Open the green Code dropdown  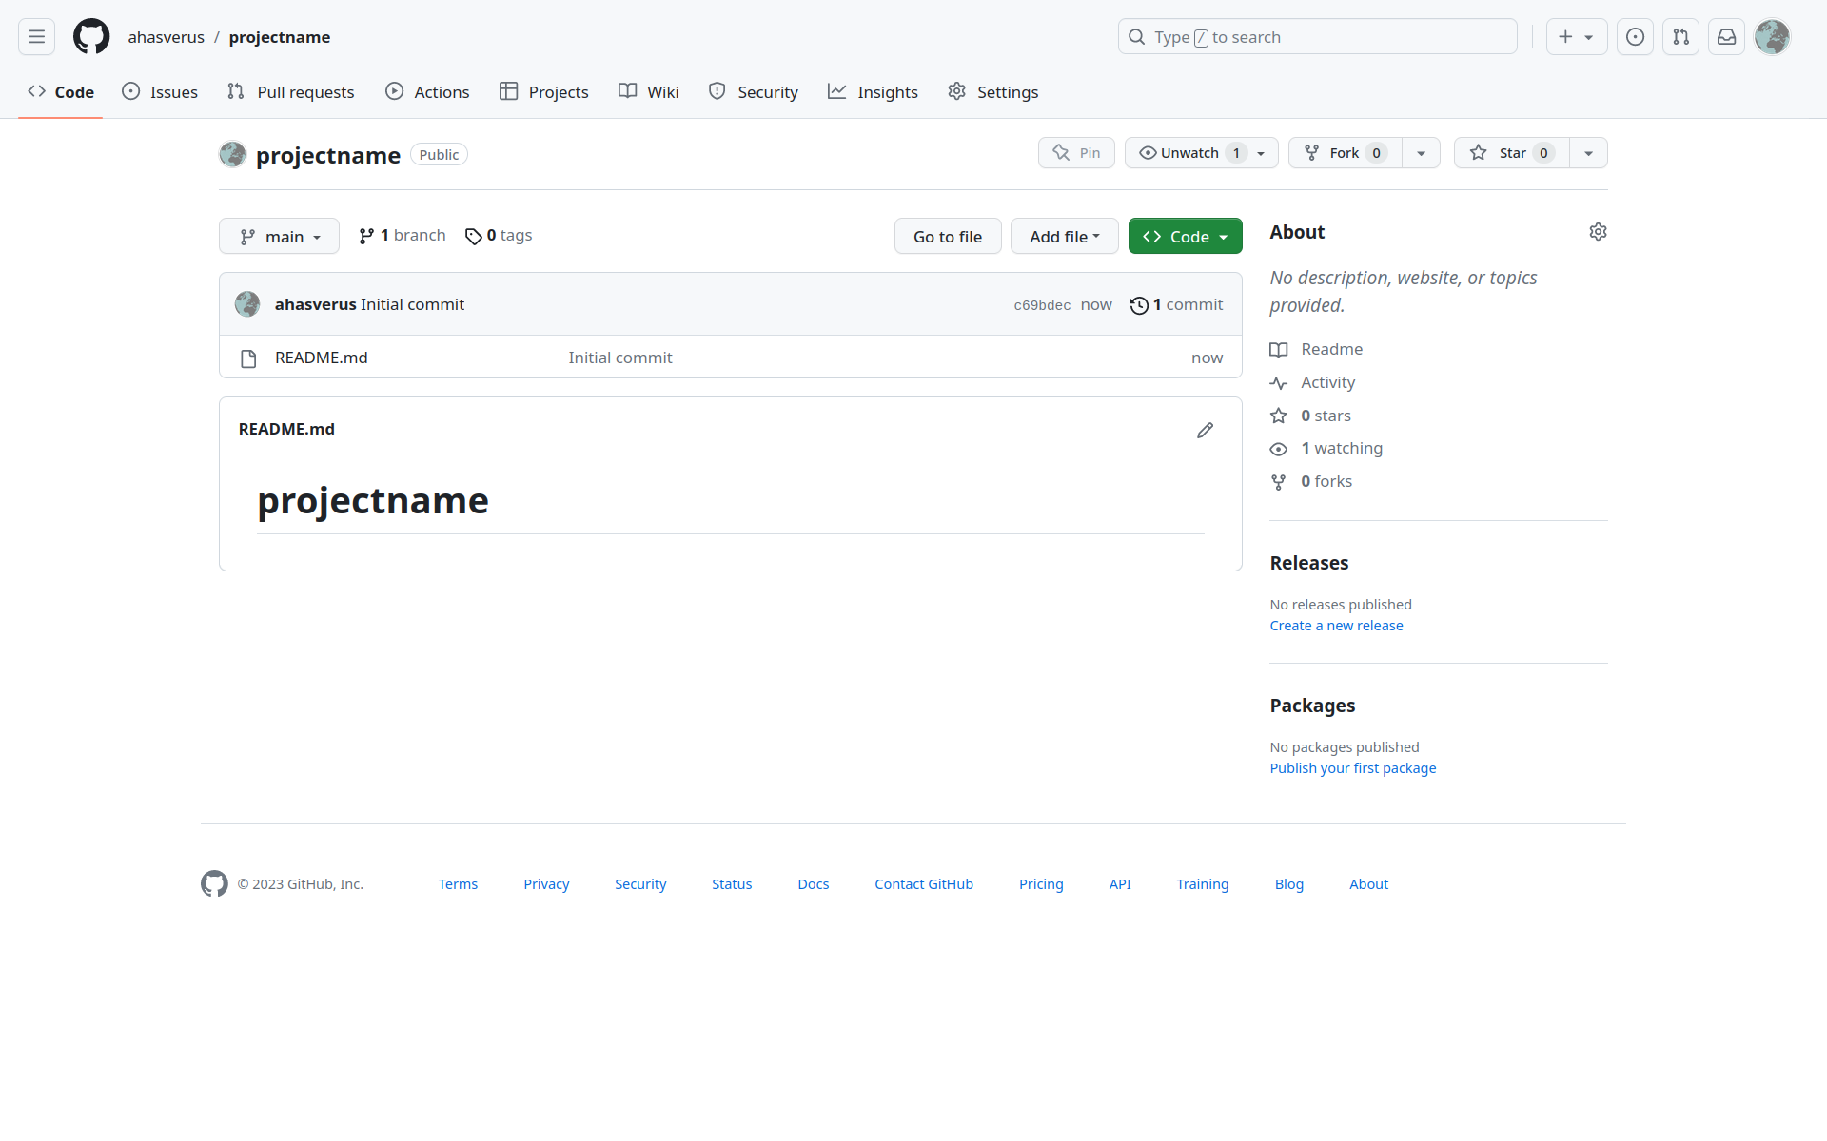[x=1185, y=237]
